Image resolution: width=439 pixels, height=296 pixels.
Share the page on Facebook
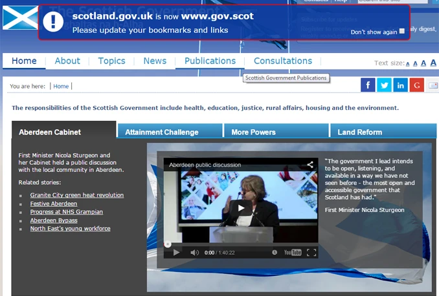pos(368,85)
